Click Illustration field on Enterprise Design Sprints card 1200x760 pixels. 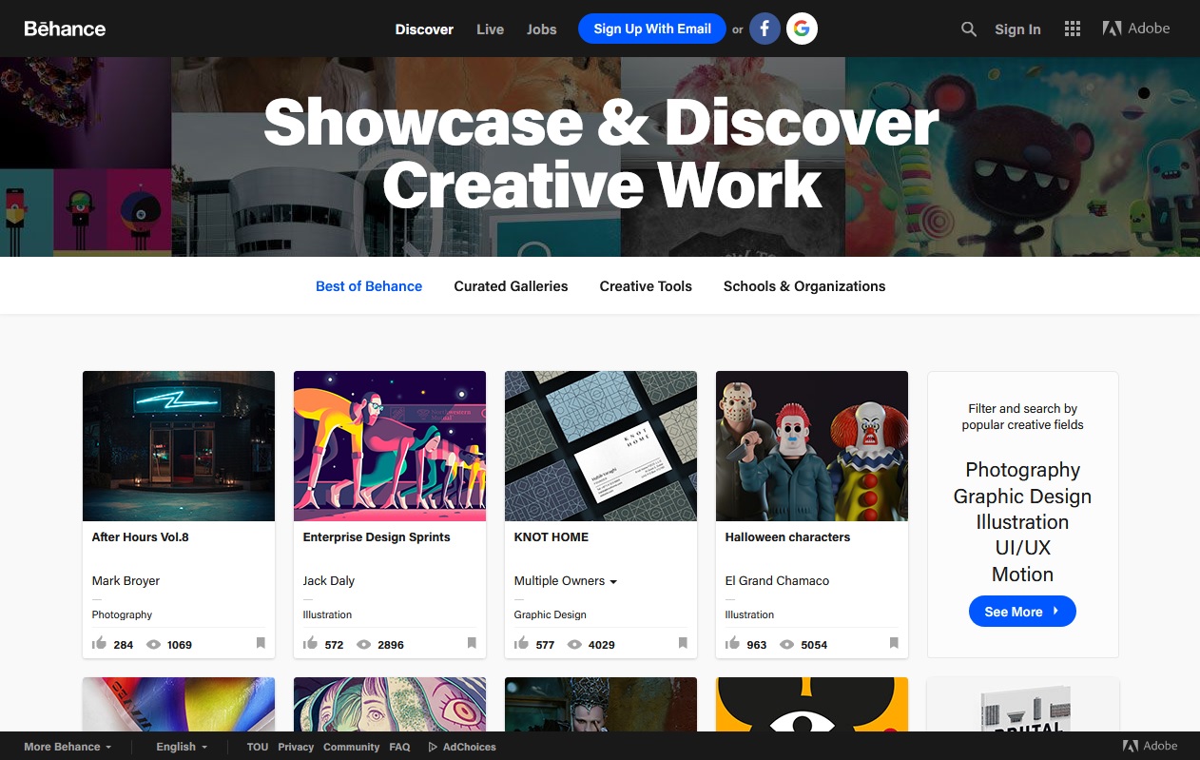click(x=328, y=614)
